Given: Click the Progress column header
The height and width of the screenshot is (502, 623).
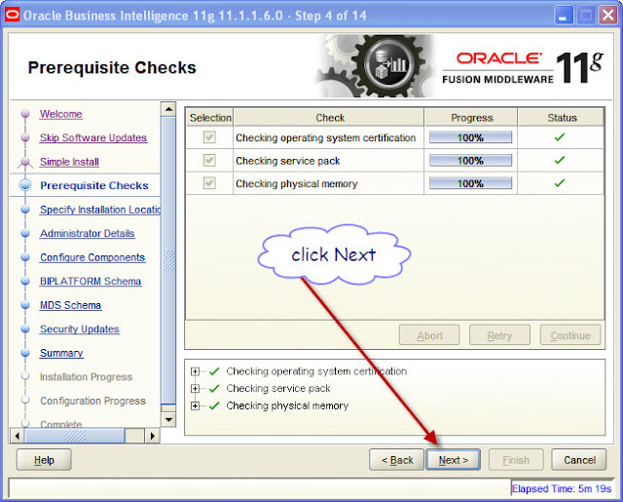Looking at the screenshot, I should coord(471,118).
